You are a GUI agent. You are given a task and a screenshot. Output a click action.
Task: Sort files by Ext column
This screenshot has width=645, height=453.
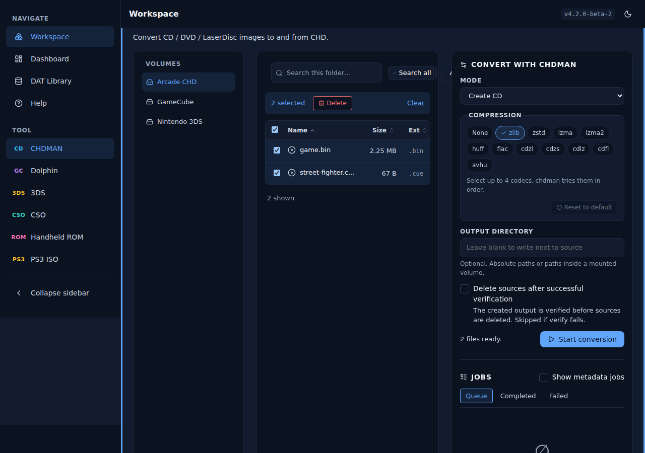click(418, 130)
